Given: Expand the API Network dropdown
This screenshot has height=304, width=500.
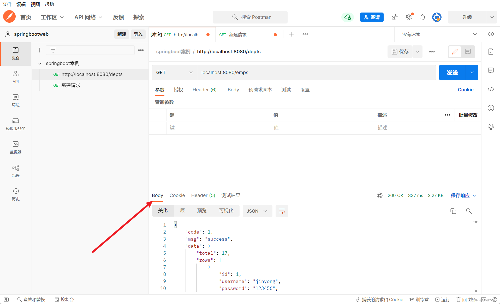Looking at the screenshot, I should click(88, 17).
